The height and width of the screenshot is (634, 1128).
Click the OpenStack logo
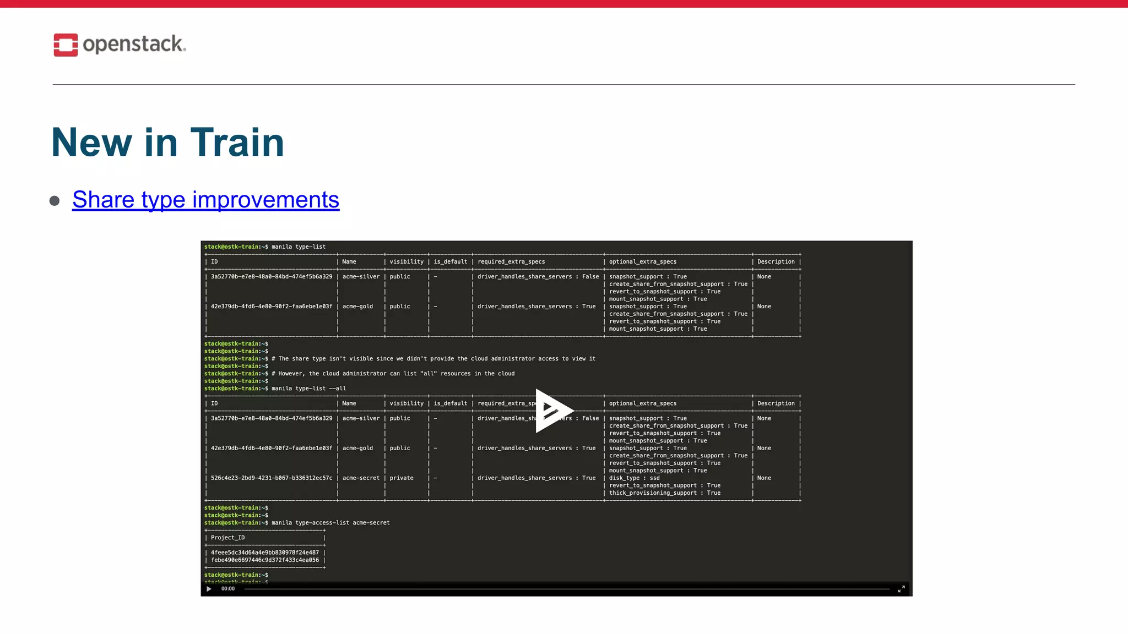120,45
